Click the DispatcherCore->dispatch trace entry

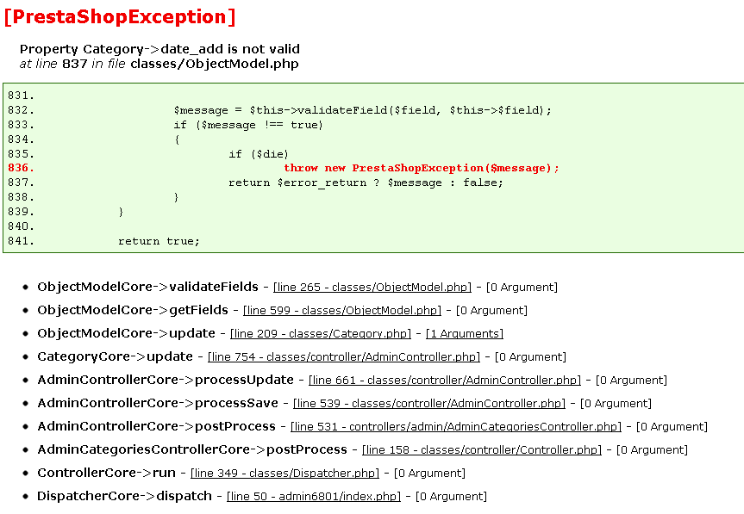pyautogui.click(x=124, y=496)
